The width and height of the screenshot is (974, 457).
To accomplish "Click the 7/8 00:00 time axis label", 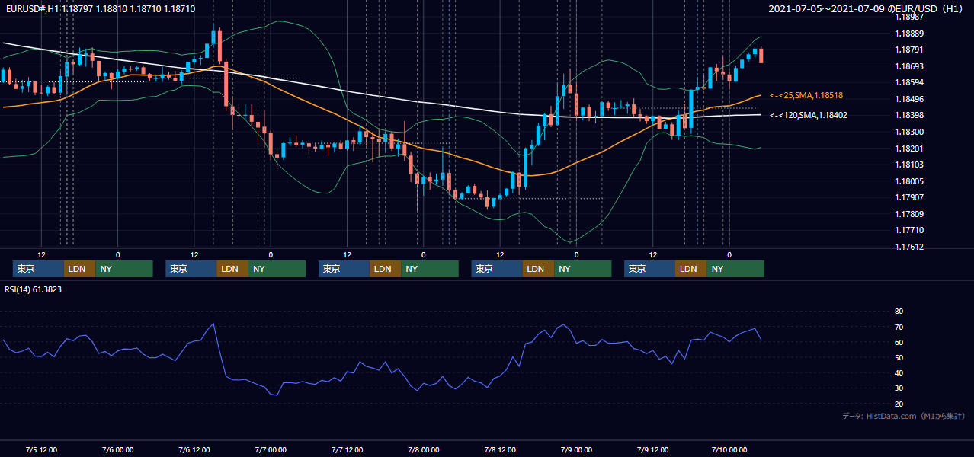I will [423, 449].
